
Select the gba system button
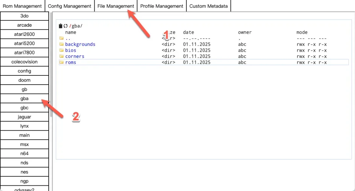(x=24, y=98)
